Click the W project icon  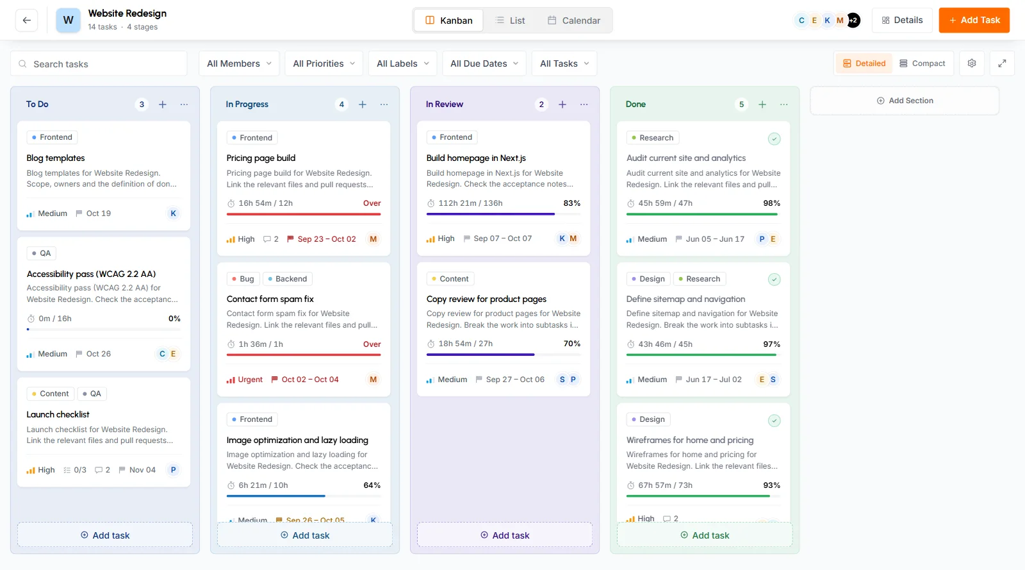tap(69, 21)
